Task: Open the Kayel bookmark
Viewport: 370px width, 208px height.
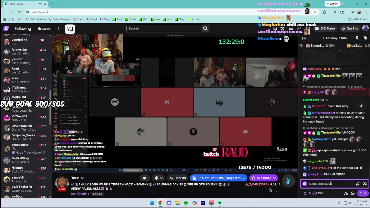Action: pyautogui.click(x=92, y=19)
